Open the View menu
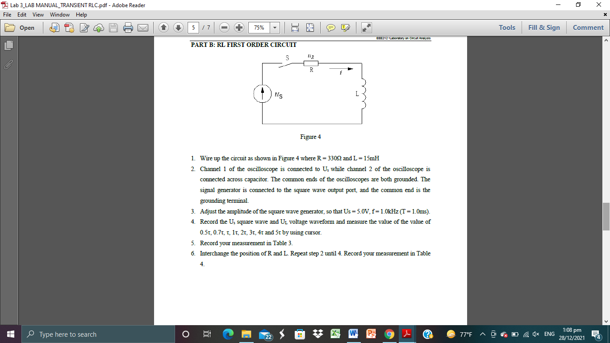This screenshot has height=343, width=610. [x=38, y=14]
